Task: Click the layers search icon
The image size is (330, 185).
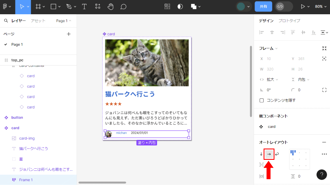Action: 6,21
